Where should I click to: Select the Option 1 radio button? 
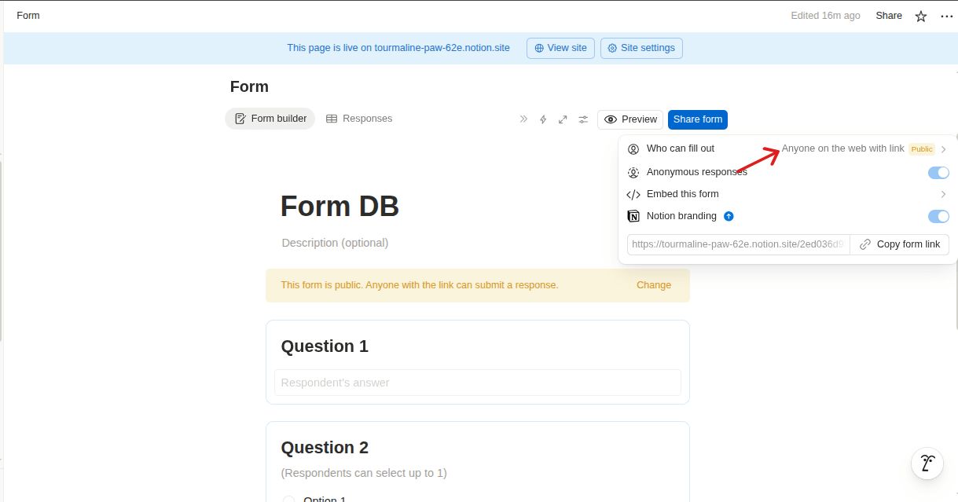[288, 499]
